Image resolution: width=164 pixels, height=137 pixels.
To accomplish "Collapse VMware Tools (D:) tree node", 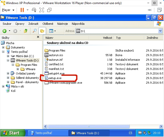I will click(x=8, y=60).
